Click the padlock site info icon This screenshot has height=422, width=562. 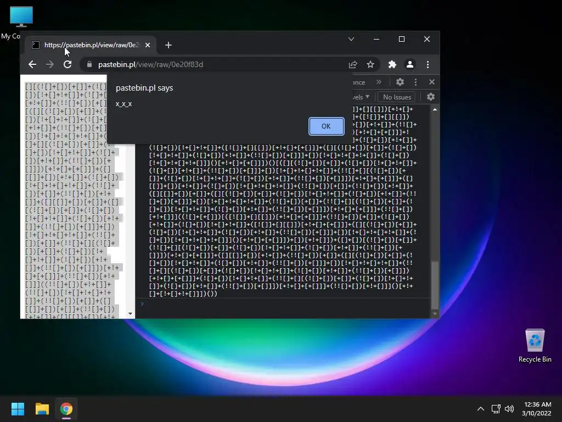click(89, 65)
